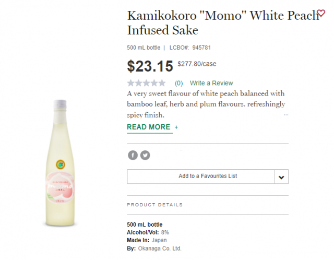Click the description's truncation ellipsis
The height and width of the screenshot is (260, 334).
coord(285,115)
